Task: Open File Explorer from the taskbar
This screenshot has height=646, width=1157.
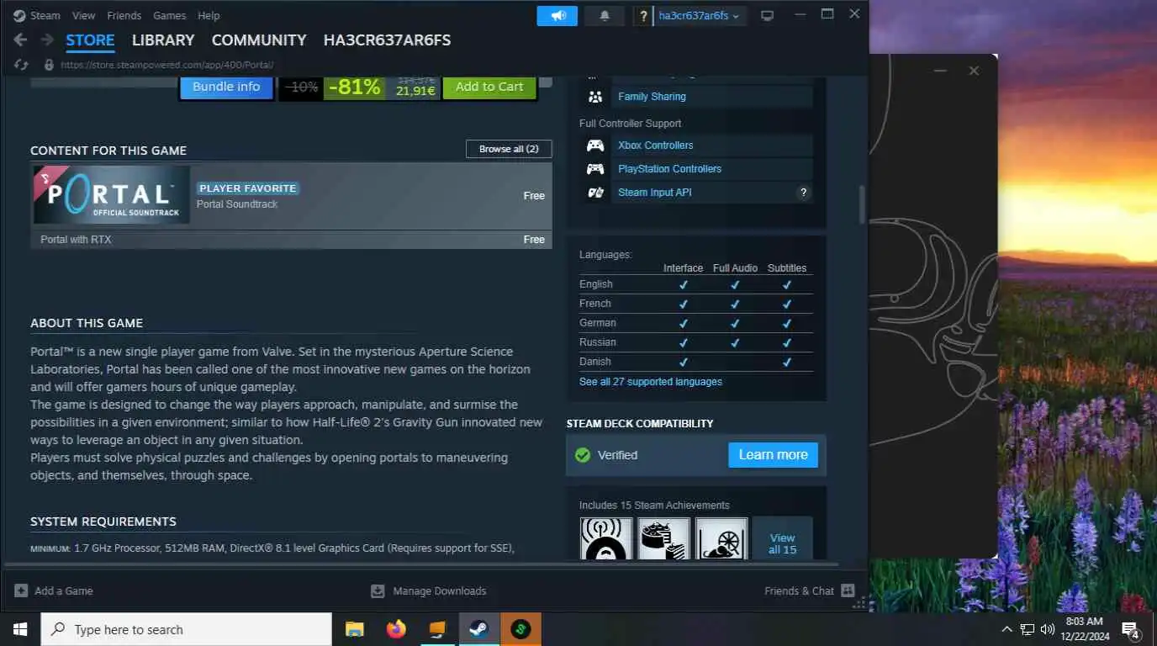Action: (x=354, y=629)
